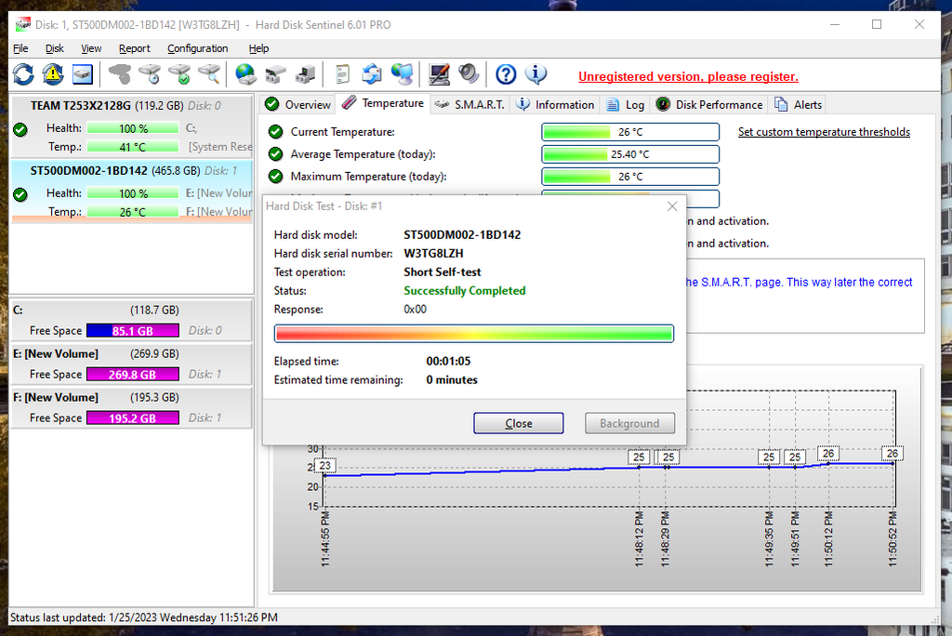Switch to the S.M.A.R.T. tab
The image size is (952, 636).
tap(470, 104)
